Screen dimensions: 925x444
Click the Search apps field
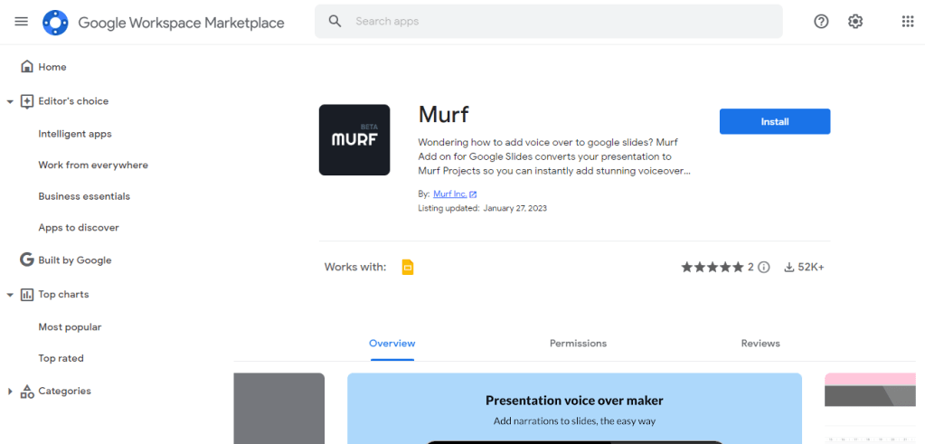[561, 21]
